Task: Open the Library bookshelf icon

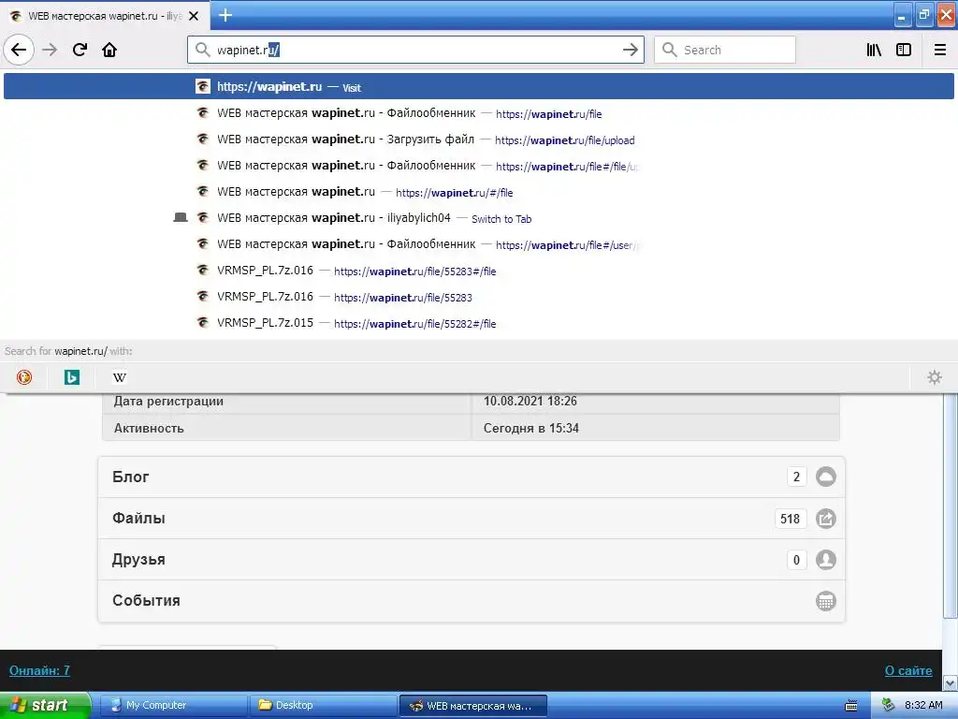Action: pyautogui.click(x=874, y=50)
